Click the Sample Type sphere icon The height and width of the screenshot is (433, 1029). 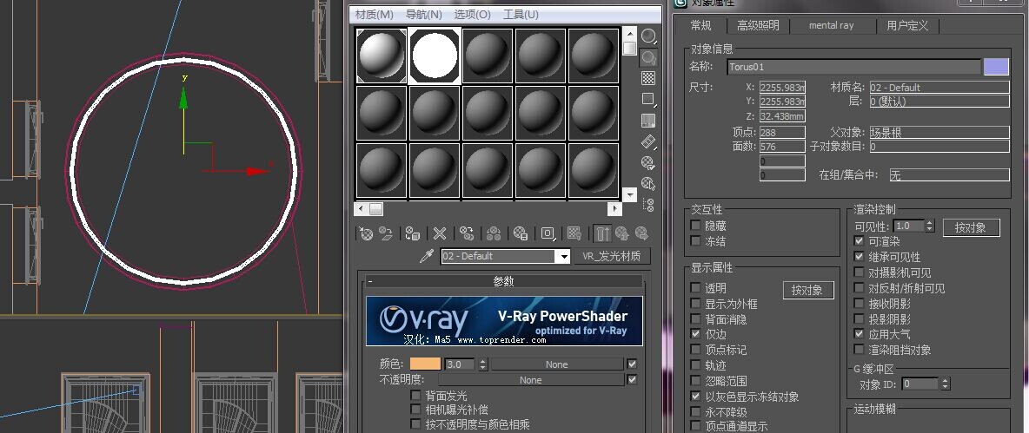click(648, 36)
